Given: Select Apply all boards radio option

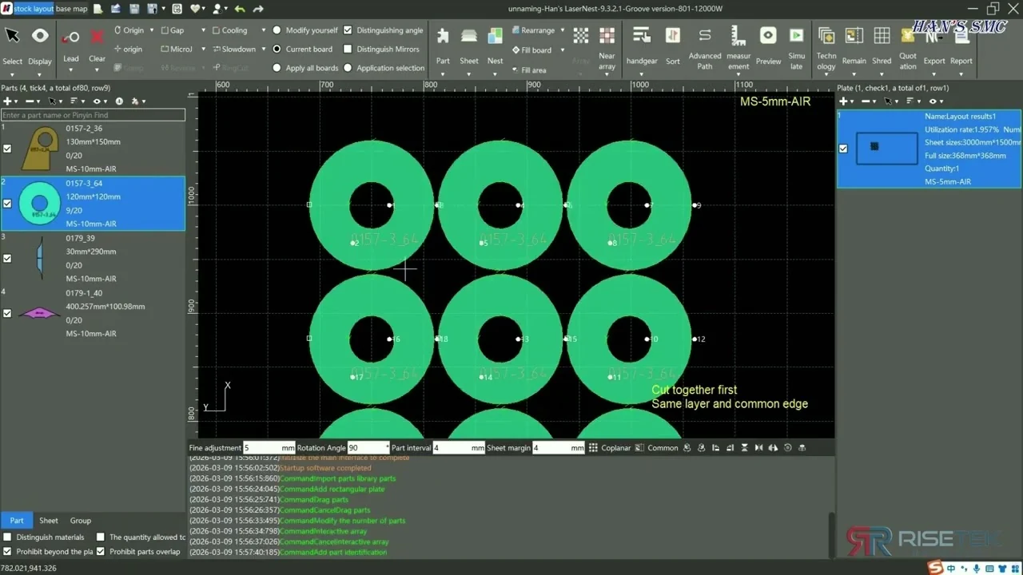Looking at the screenshot, I should (x=277, y=68).
